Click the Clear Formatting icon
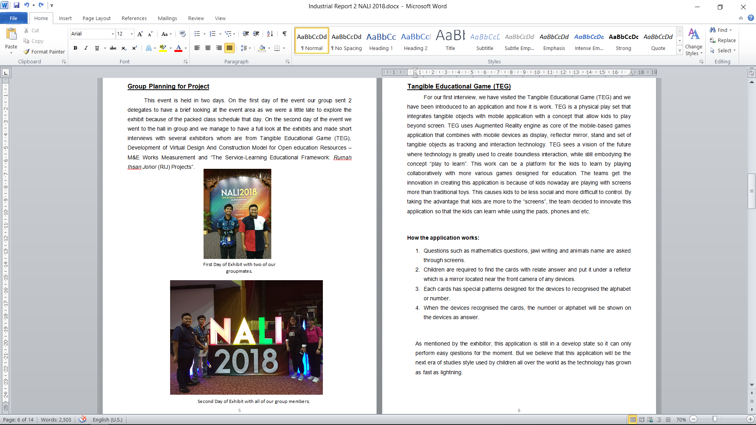This screenshot has width=756, height=425. point(182,34)
